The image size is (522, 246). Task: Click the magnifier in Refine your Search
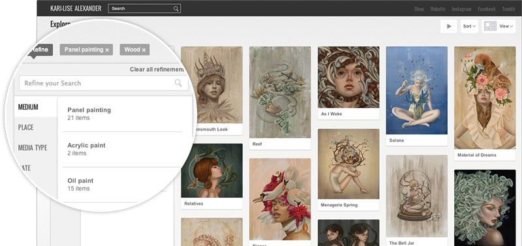click(x=178, y=83)
